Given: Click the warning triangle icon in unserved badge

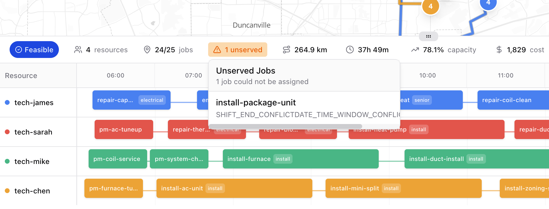Looking at the screenshot, I should tap(217, 50).
